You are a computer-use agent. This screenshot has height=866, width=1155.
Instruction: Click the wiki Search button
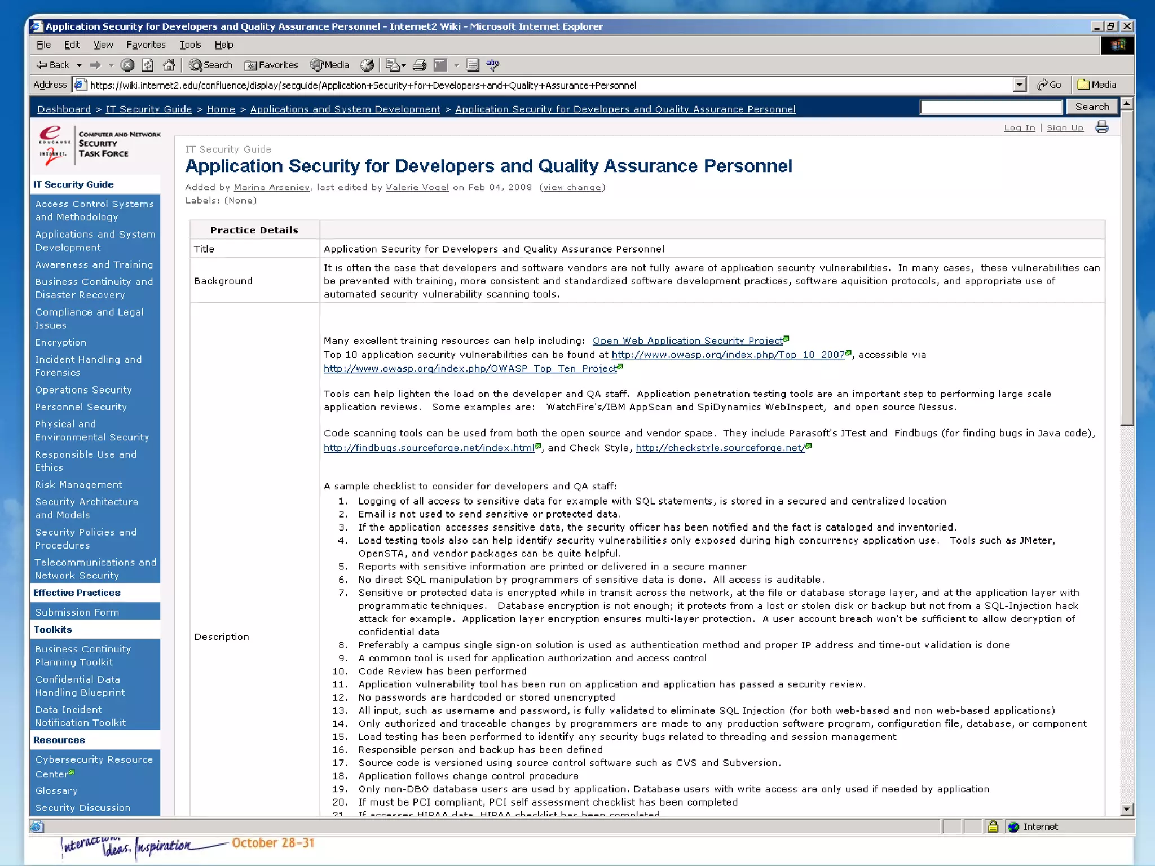tap(1092, 107)
